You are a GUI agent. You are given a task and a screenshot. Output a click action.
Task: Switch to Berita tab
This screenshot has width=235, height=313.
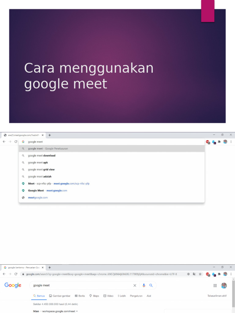tap(80, 296)
